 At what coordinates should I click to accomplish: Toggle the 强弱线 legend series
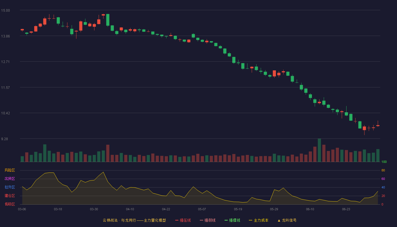tap(208, 220)
